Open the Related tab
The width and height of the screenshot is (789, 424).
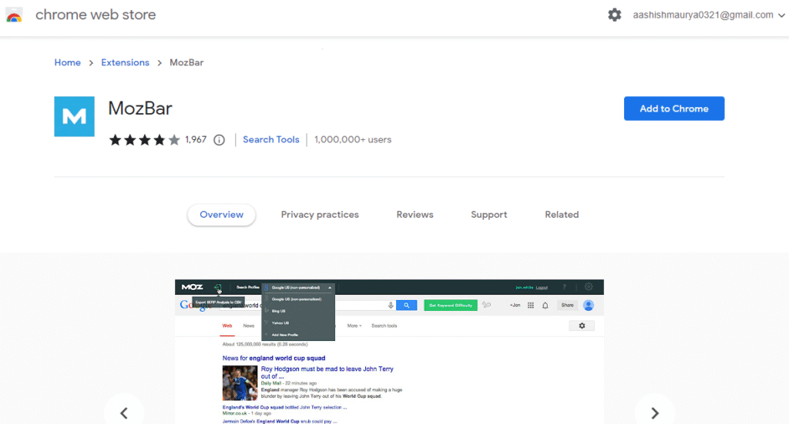[562, 215]
